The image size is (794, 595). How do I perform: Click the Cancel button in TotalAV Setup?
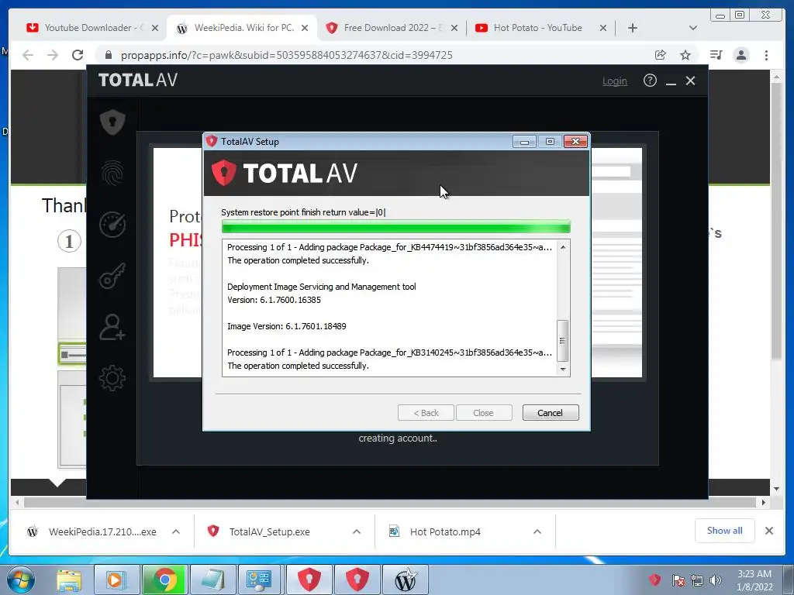click(550, 413)
